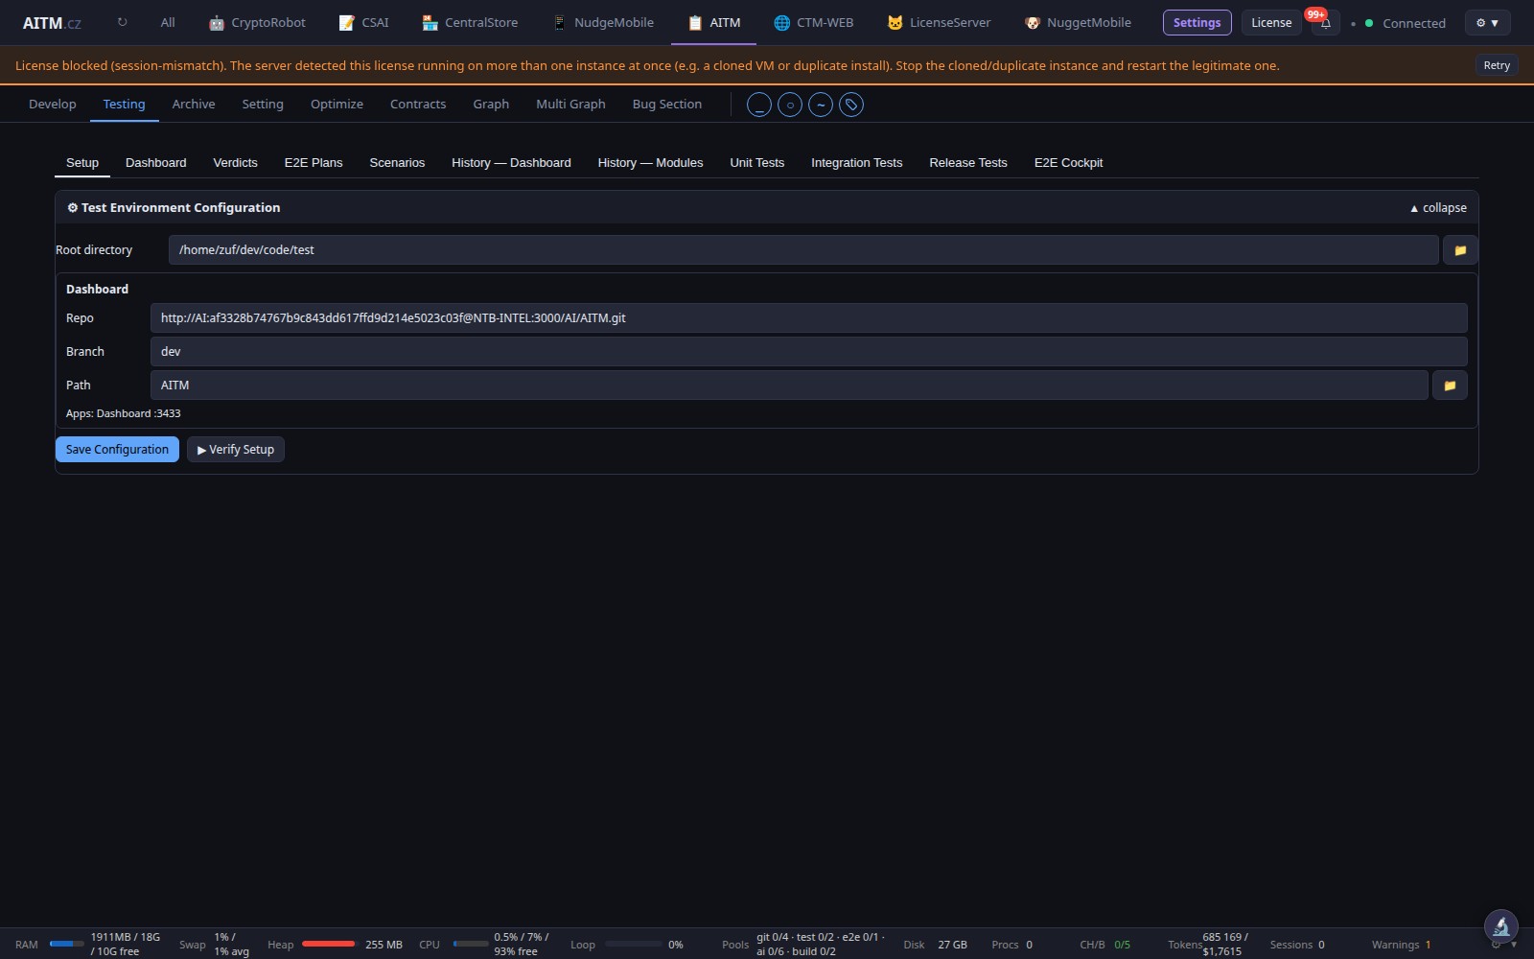Switch to the Verdicts sub-tab
The height and width of the screenshot is (959, 1534).
coord(235,162)
